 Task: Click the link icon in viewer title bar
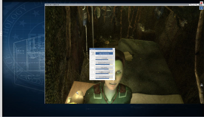coord(193,5)
